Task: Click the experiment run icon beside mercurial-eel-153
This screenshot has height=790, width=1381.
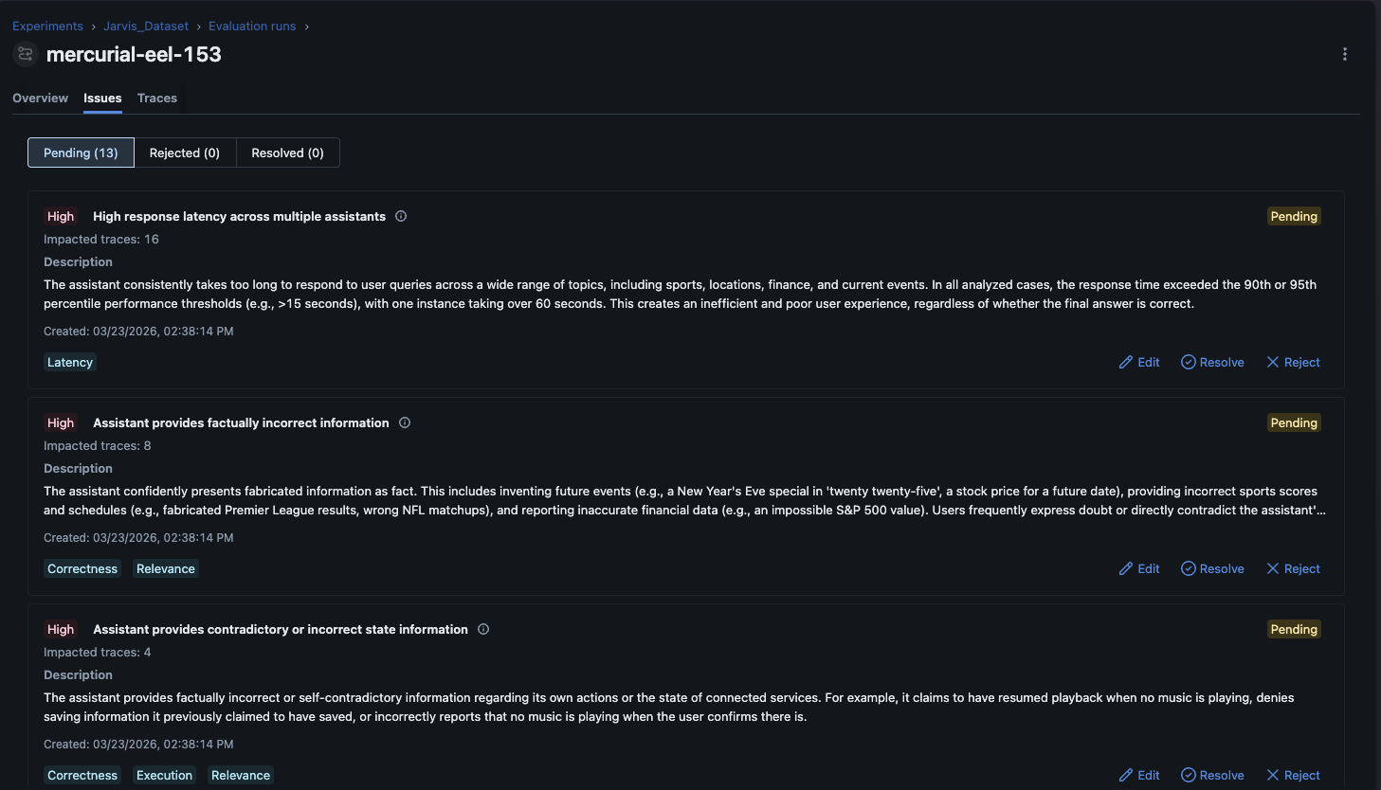Action: tap(26, 54)
